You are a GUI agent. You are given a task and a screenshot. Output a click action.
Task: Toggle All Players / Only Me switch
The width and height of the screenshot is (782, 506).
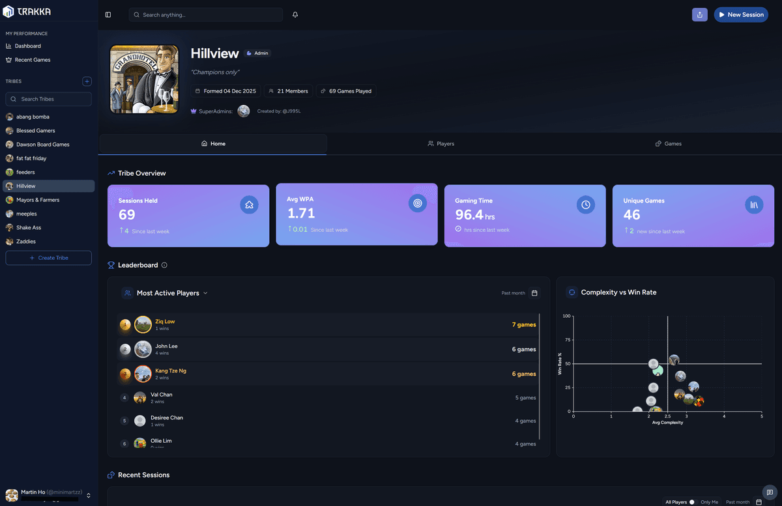(x=692, y=502)
